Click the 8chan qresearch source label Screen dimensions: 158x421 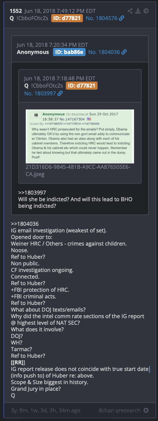coord(120,411)
